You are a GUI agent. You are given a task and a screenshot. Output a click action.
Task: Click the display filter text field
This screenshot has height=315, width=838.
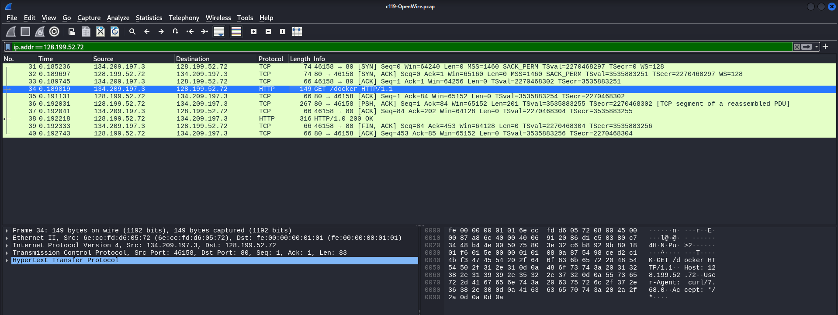click(x=393, y=47)
